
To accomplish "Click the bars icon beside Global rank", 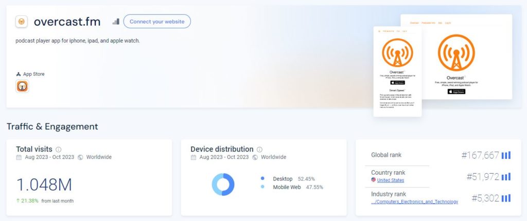I will (x=506, y=155).
